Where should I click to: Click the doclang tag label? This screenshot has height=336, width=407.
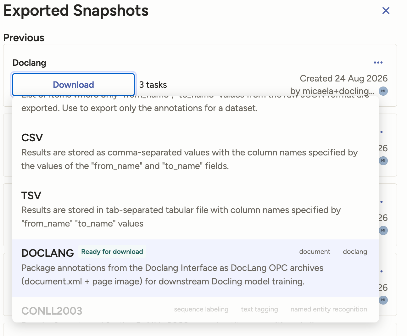(x=355, y=252)
